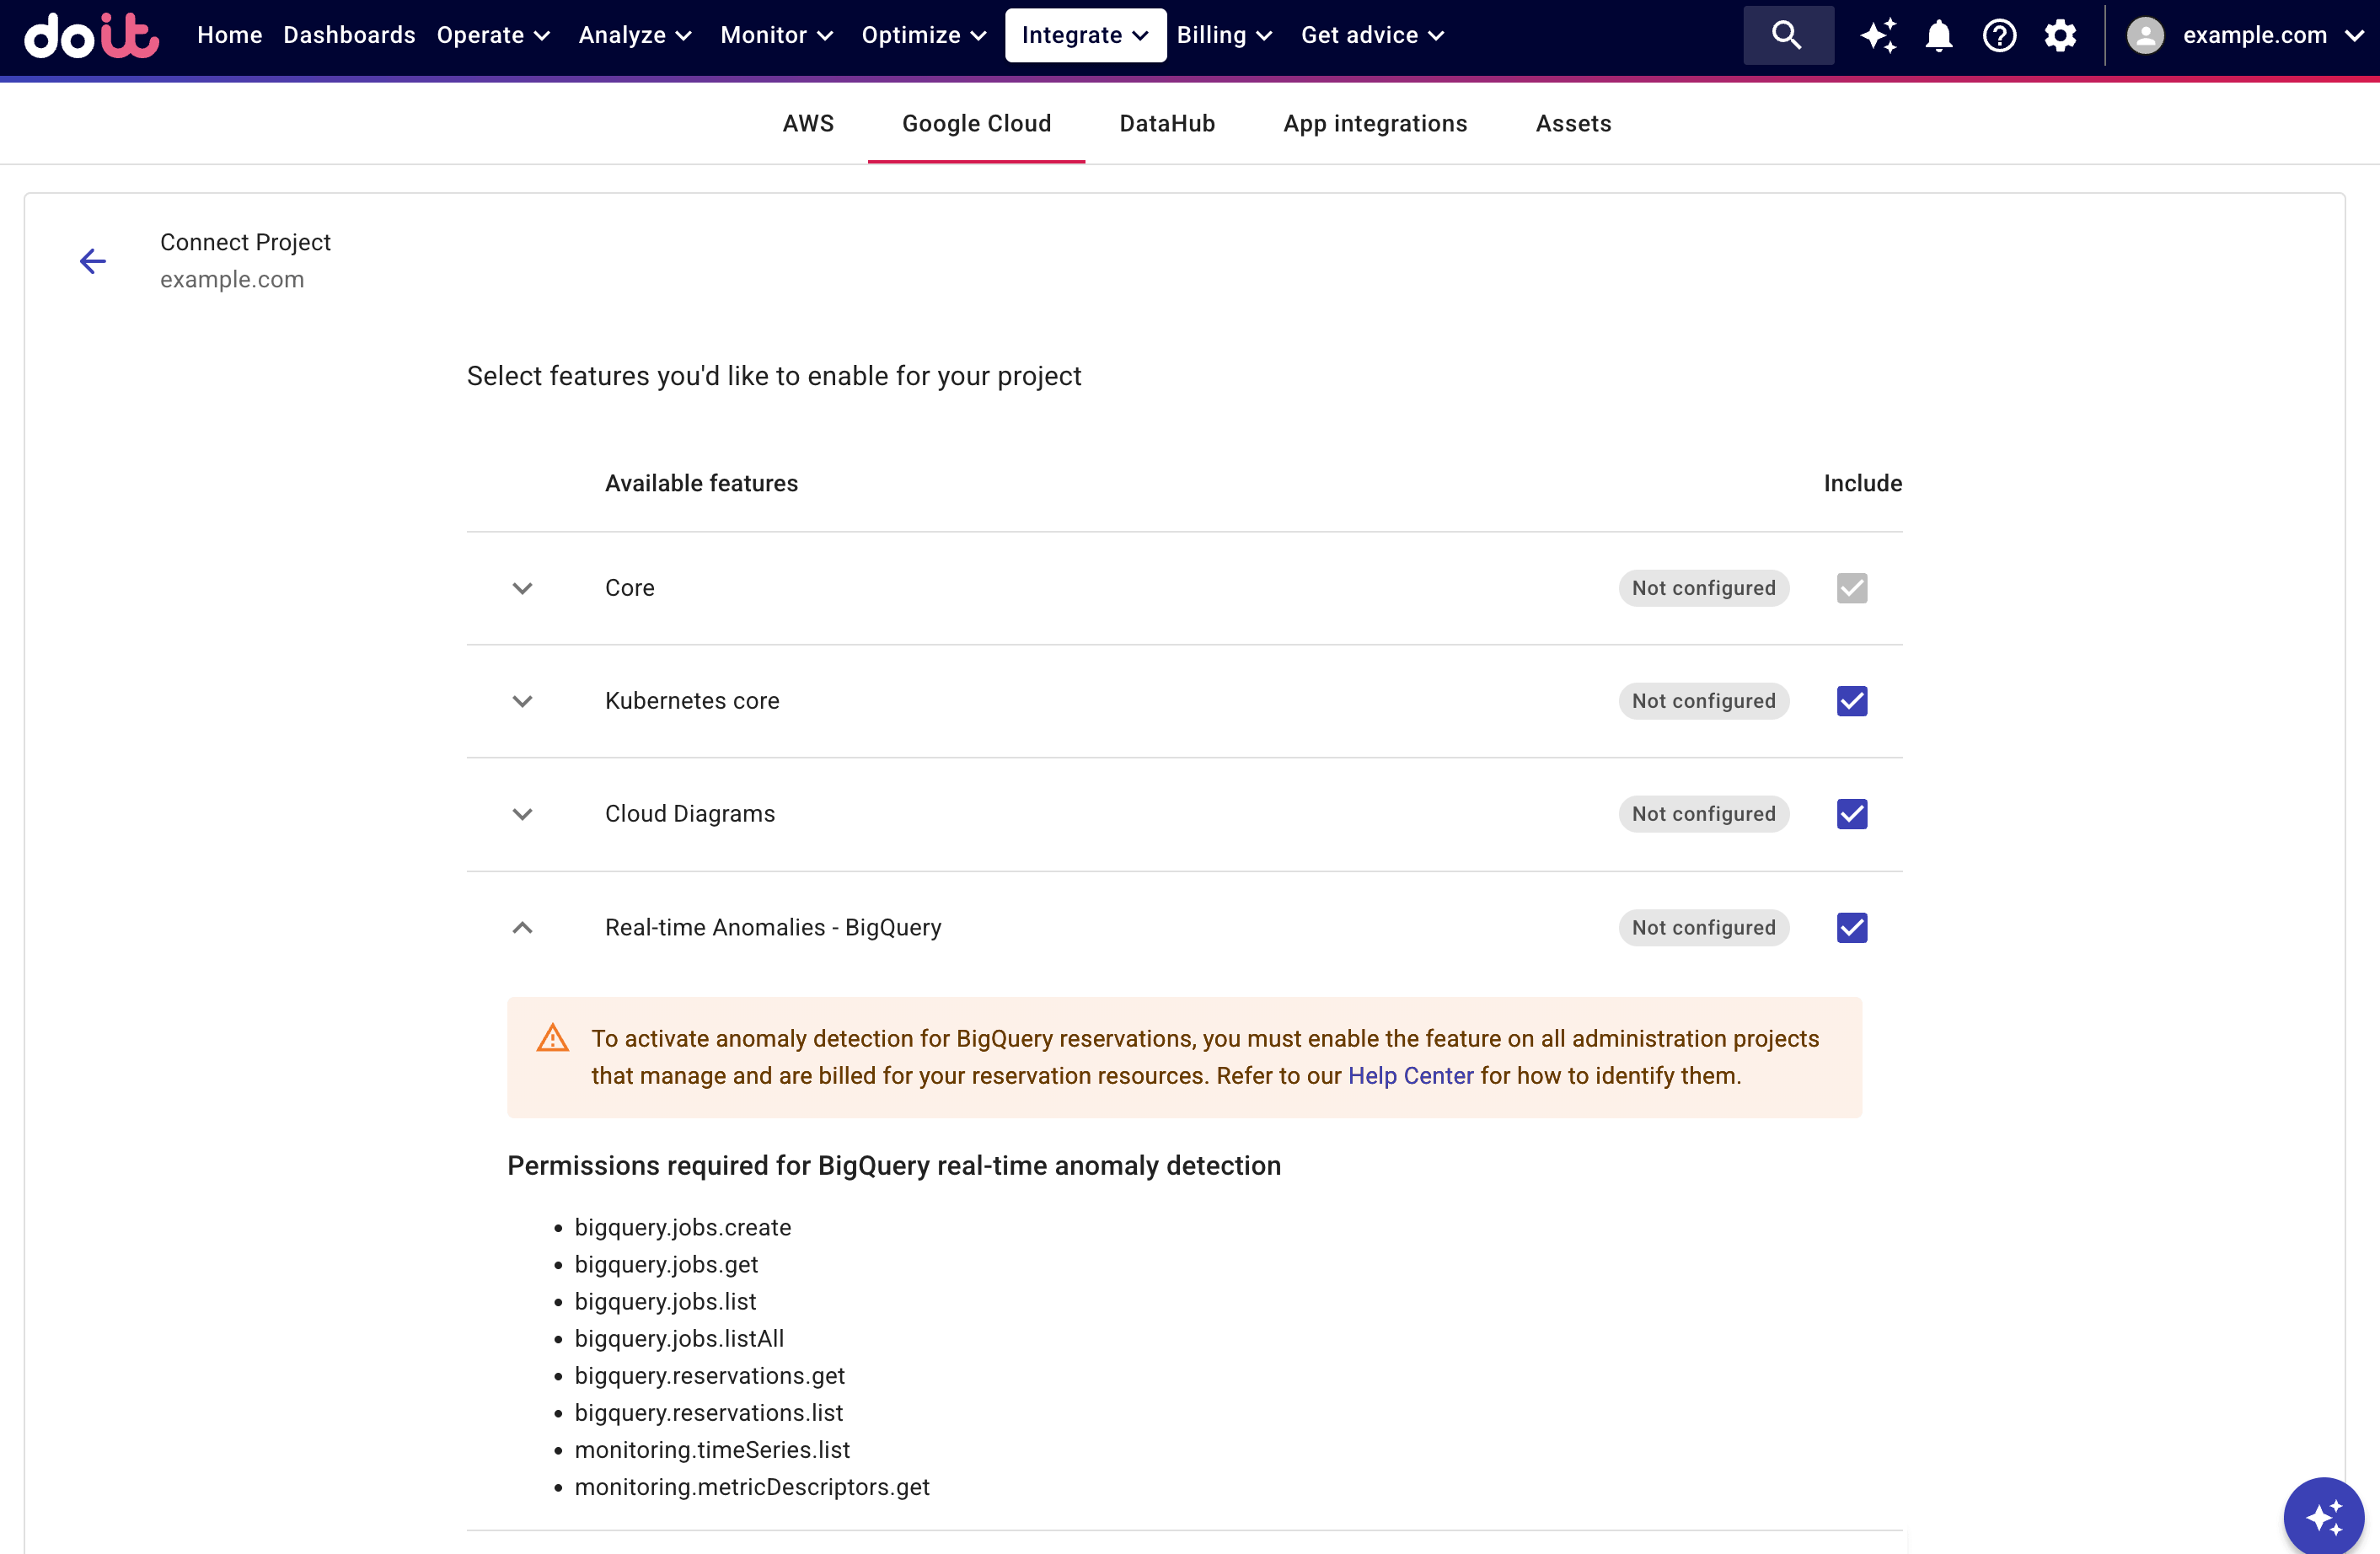Uncheck the Kubernetes core Include checkbox

[x=1851, y=700]
